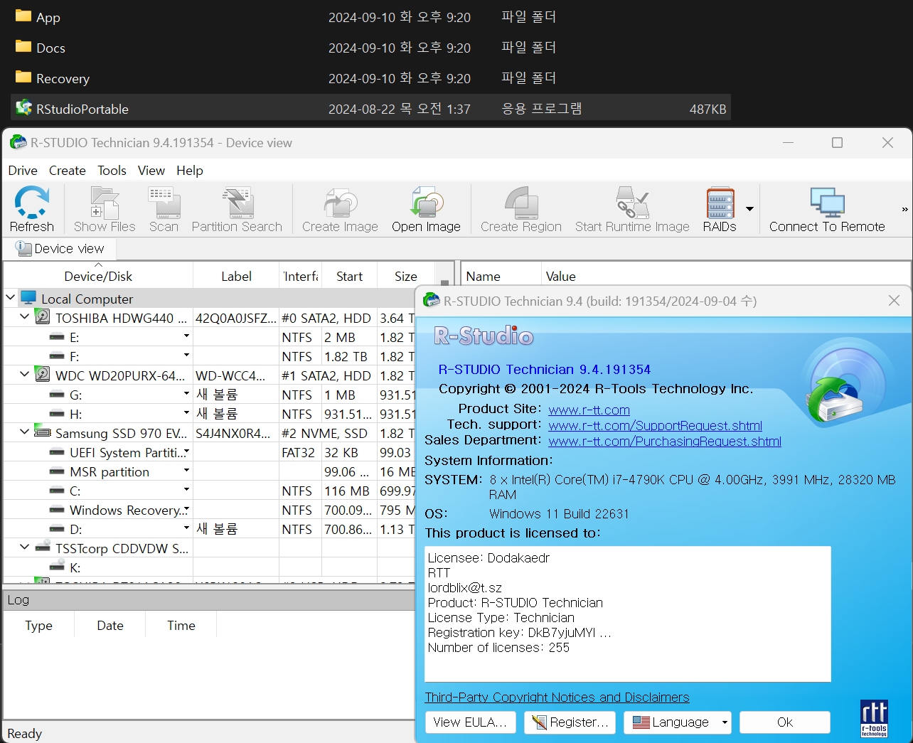
Task: Sort by Size column header
Action: click(x=406, y=276)
